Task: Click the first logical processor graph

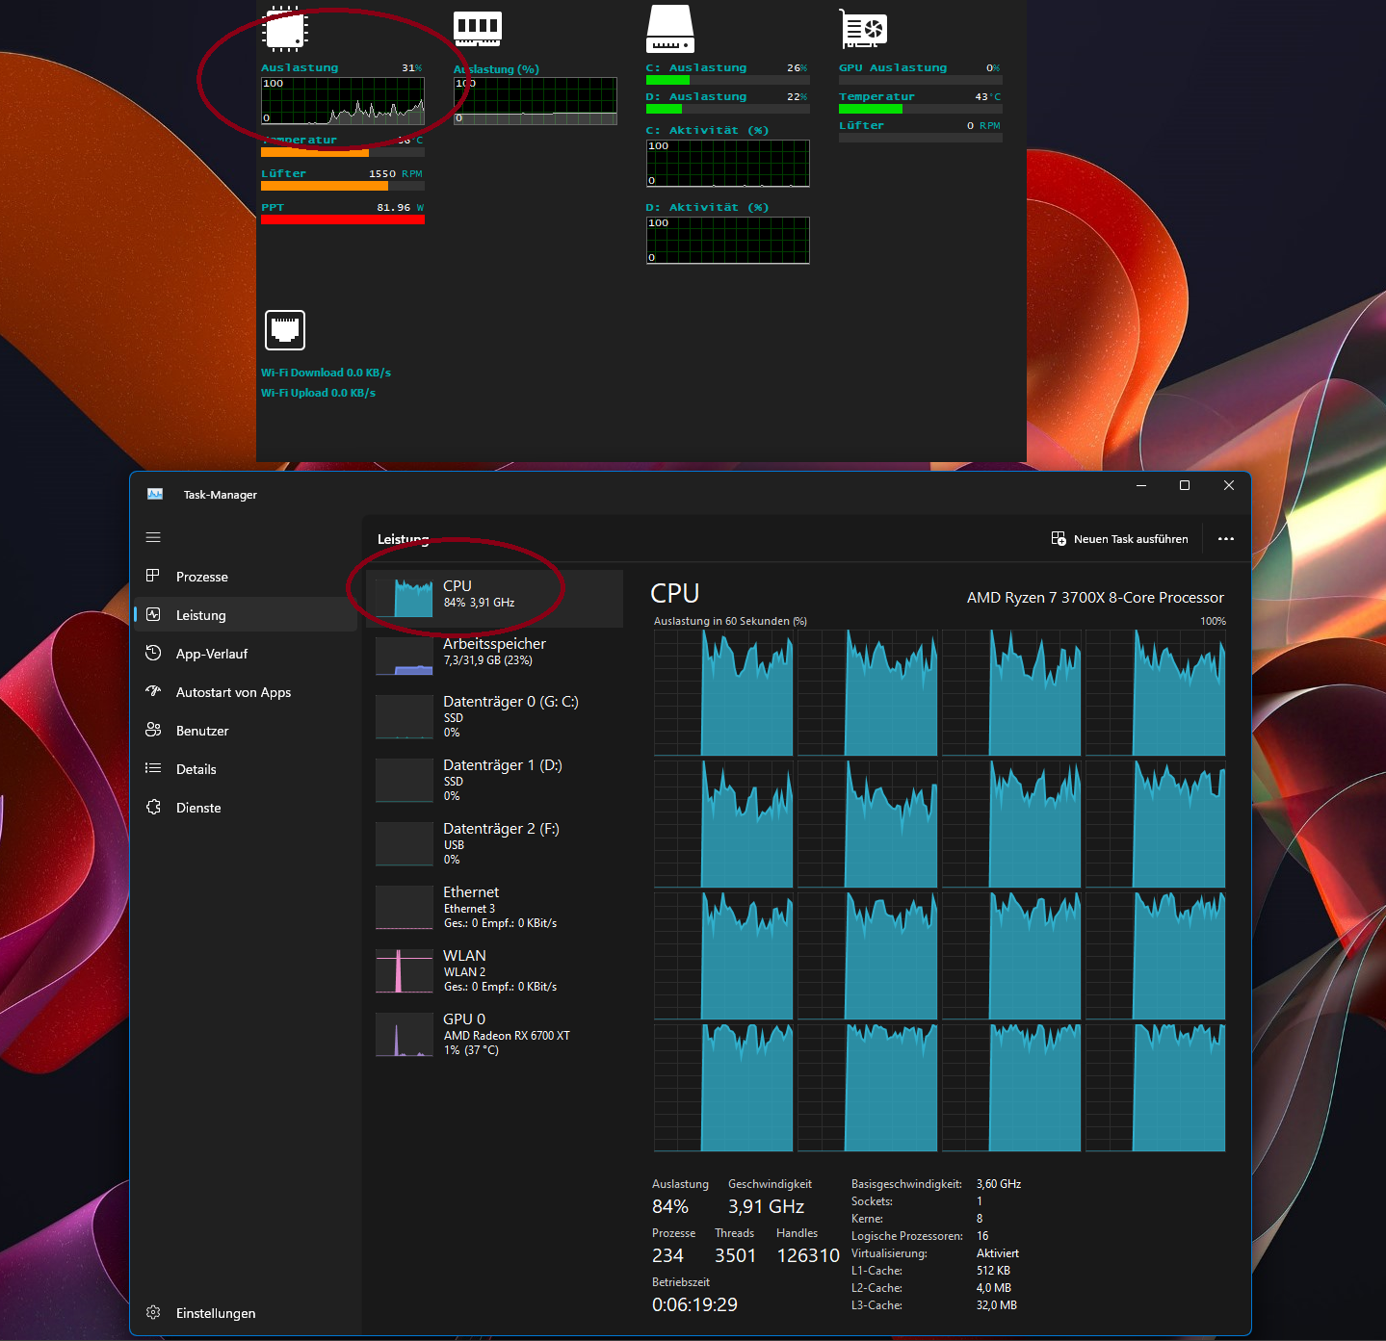Action: pos(723,693)
